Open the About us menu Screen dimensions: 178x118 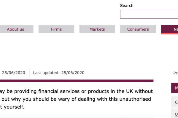pyautogui.click(x=15, y=29)
